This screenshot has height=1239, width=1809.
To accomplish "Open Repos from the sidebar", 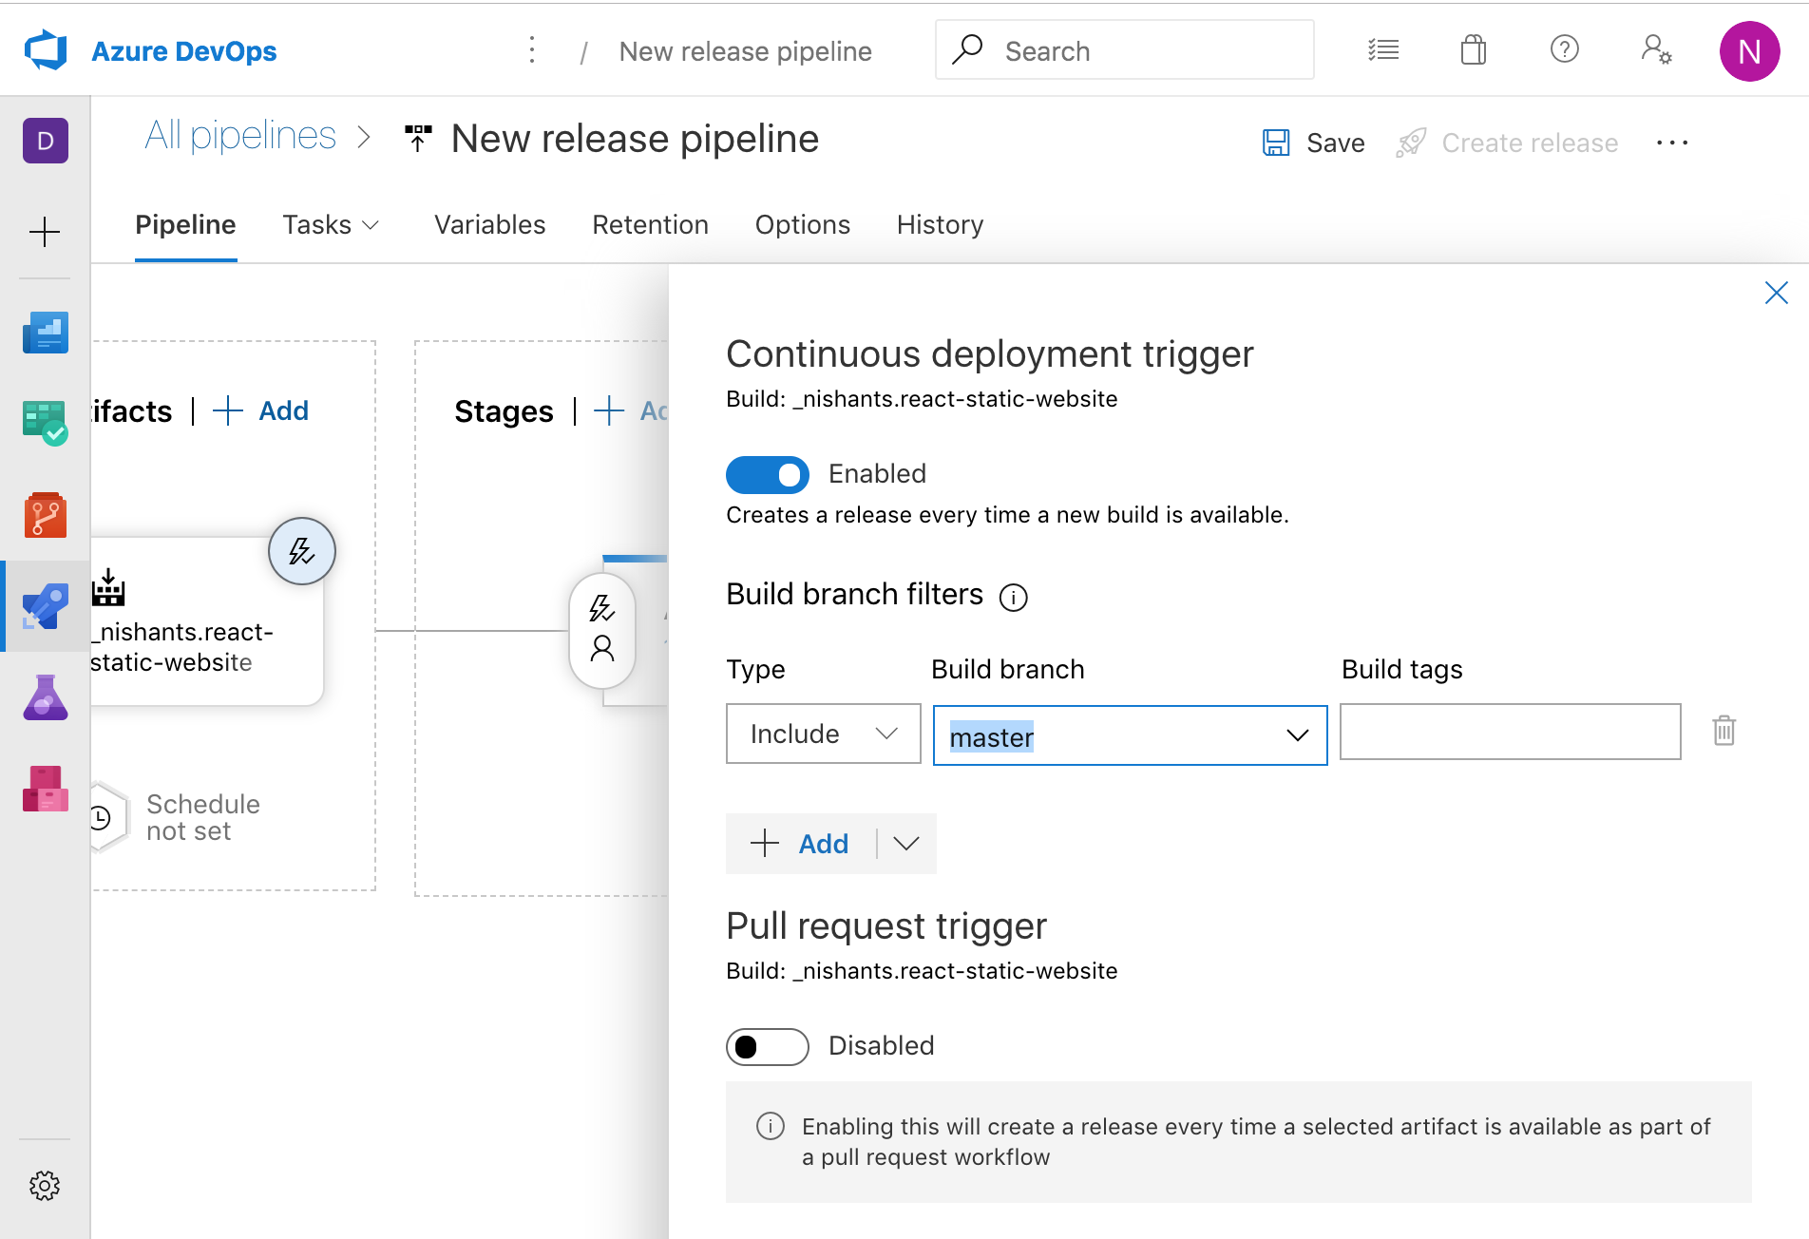I will [x=46, y=515].
